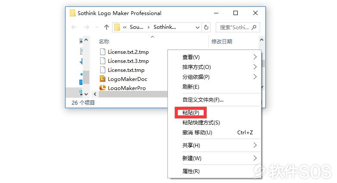This screenshot has width=337, height=183.
Task: Click the Forward navigation arrow
Action: click(x=86, y=27)
